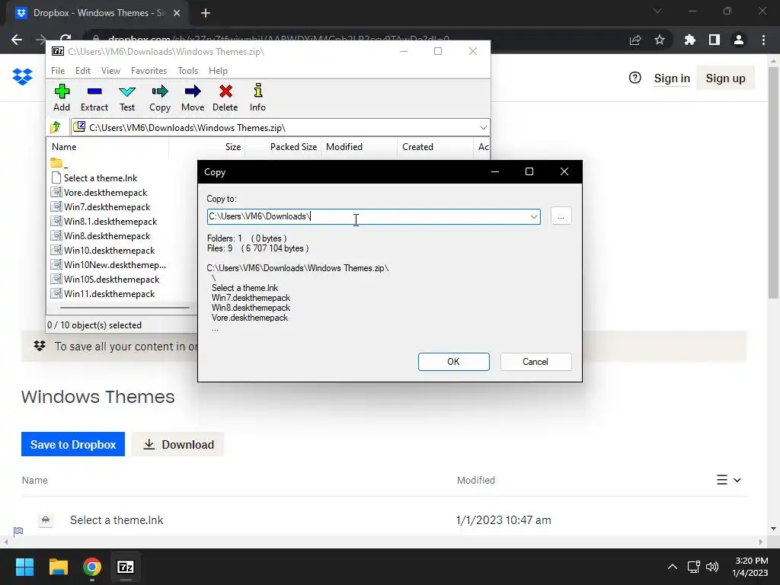Open the Windows Start menu

(24, 567)
